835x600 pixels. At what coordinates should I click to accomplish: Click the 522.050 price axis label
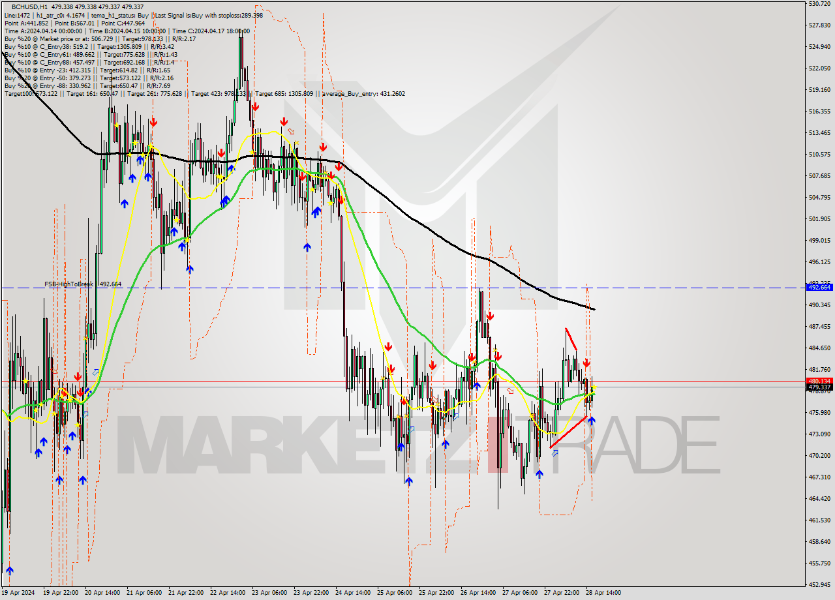pyautogui.click(x=819, y=68)
